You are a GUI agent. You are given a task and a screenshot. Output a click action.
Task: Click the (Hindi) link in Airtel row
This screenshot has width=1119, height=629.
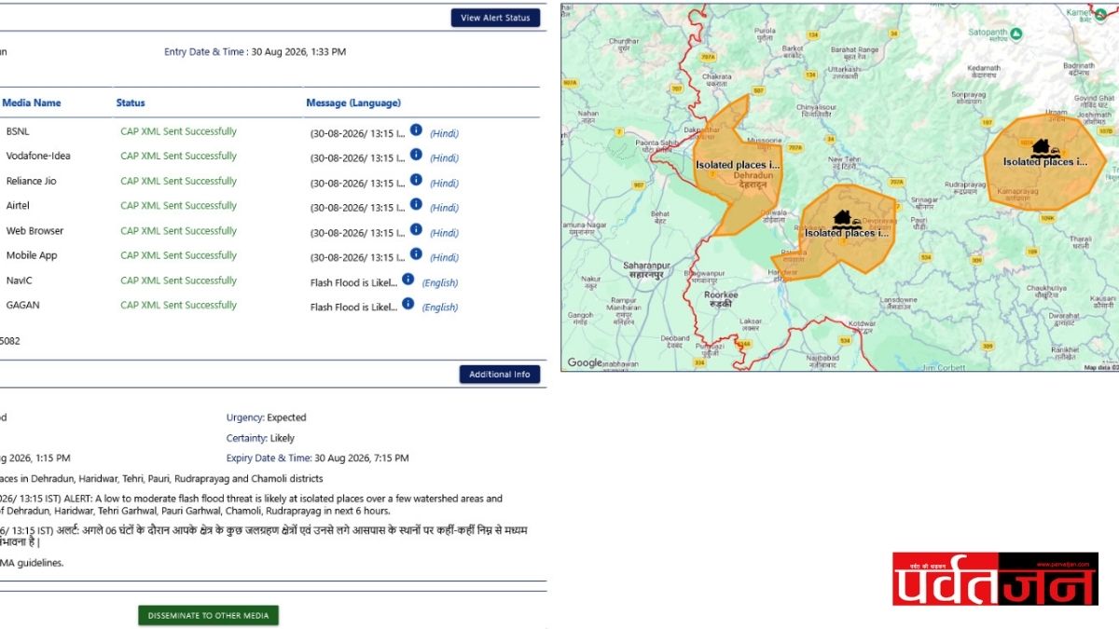click(444, 208)
